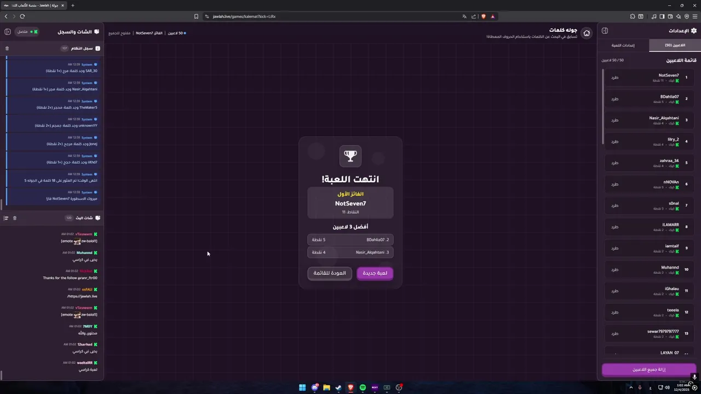Screen dimensions: 701x394
Task: Open Discord from the taskbar
Action: click(314, 387)
